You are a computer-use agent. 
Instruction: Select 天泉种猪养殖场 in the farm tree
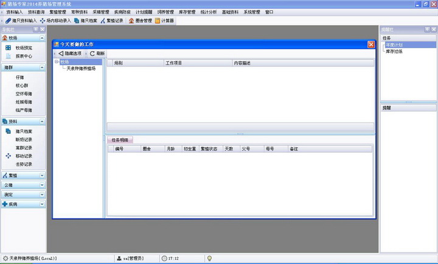[x=80, y=69]
